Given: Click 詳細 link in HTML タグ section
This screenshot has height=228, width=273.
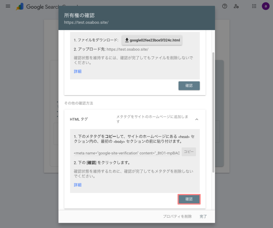Looking at the screenshot, I should click(78, 185).
